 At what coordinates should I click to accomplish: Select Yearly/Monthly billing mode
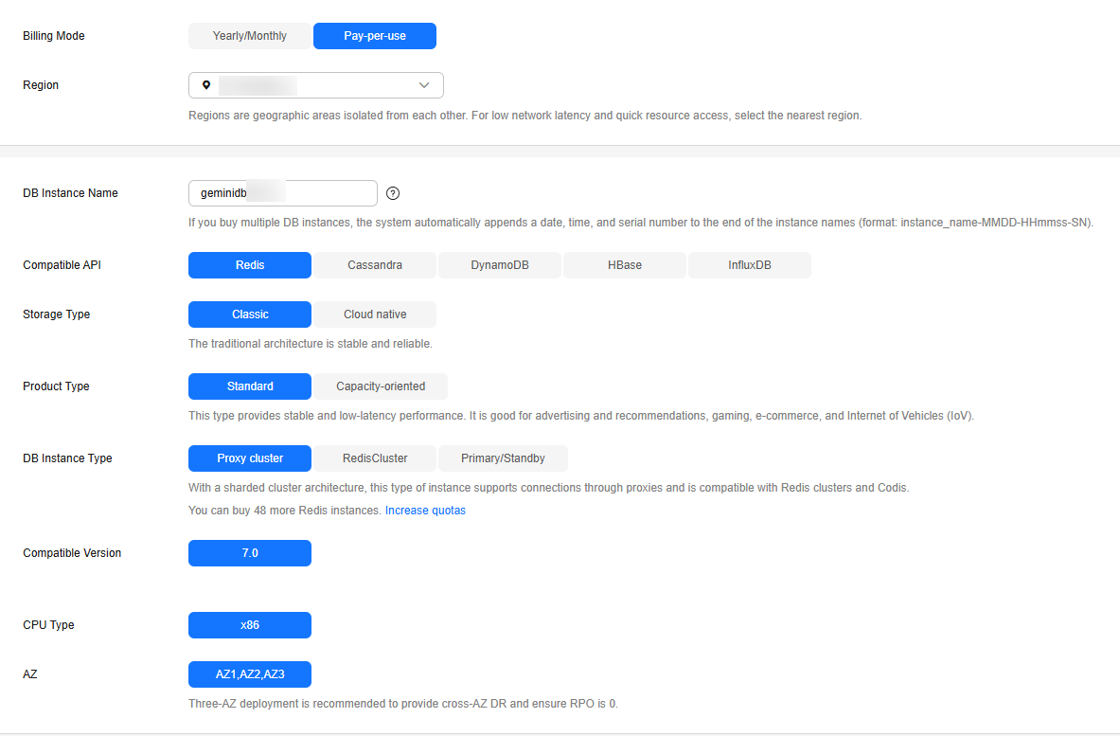click(x=249, y=36)
